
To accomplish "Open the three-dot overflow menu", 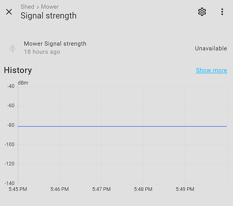I will [222, 12].
